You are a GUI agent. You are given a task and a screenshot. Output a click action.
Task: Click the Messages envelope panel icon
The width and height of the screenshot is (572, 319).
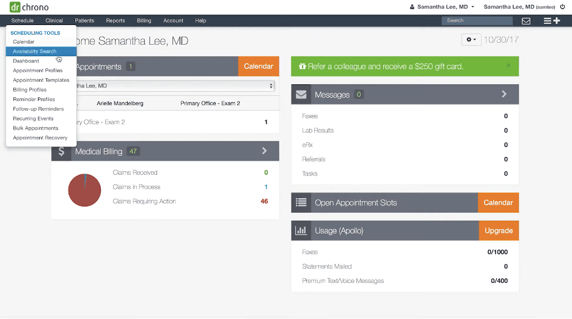tap(301, 95)
